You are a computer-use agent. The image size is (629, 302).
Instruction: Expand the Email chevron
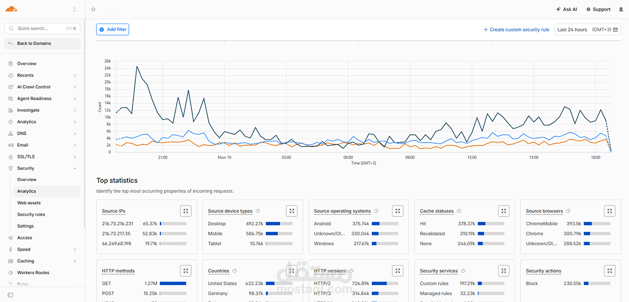pos(75,145)
